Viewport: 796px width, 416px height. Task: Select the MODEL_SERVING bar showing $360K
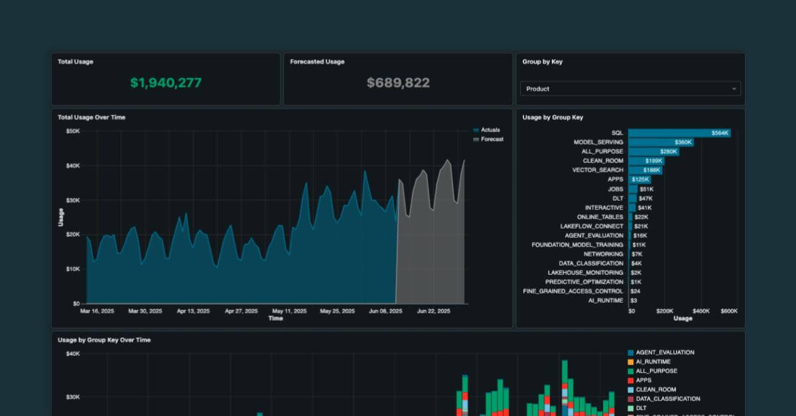pyautogui.click(x=660, y=142)
